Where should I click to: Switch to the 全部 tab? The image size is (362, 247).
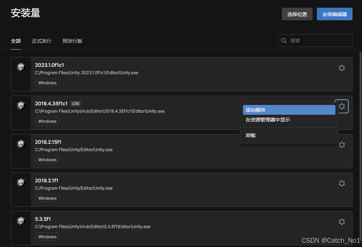click(16, 41)
